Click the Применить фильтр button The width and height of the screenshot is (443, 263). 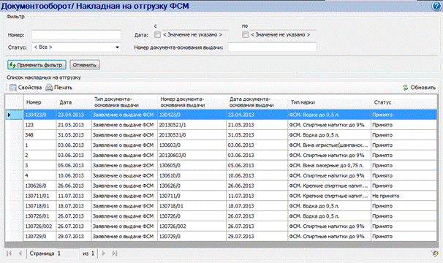pos(37,65)
